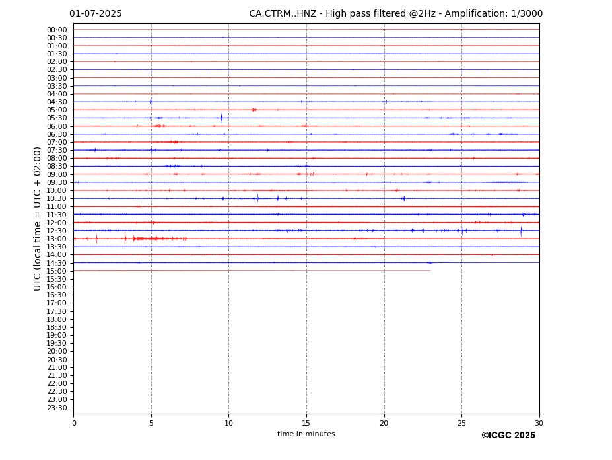Click the 12:30 time row label
Screen dimensions: 612x460
click(57, 231)
